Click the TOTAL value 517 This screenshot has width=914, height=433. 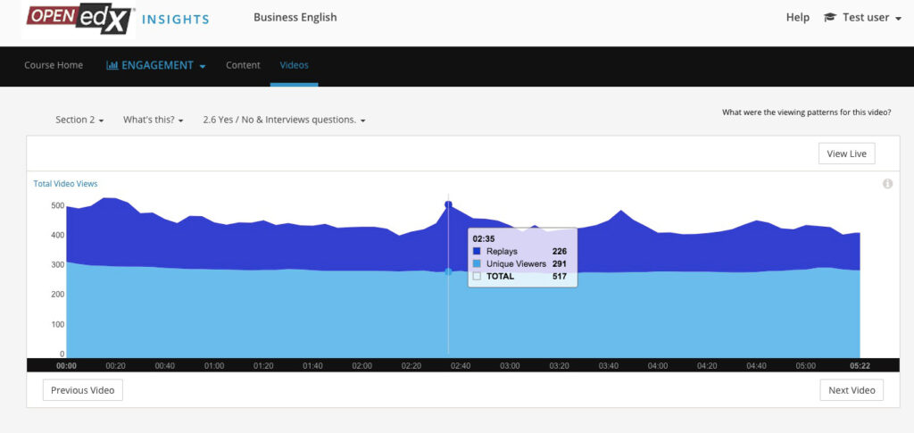(559, 276)
